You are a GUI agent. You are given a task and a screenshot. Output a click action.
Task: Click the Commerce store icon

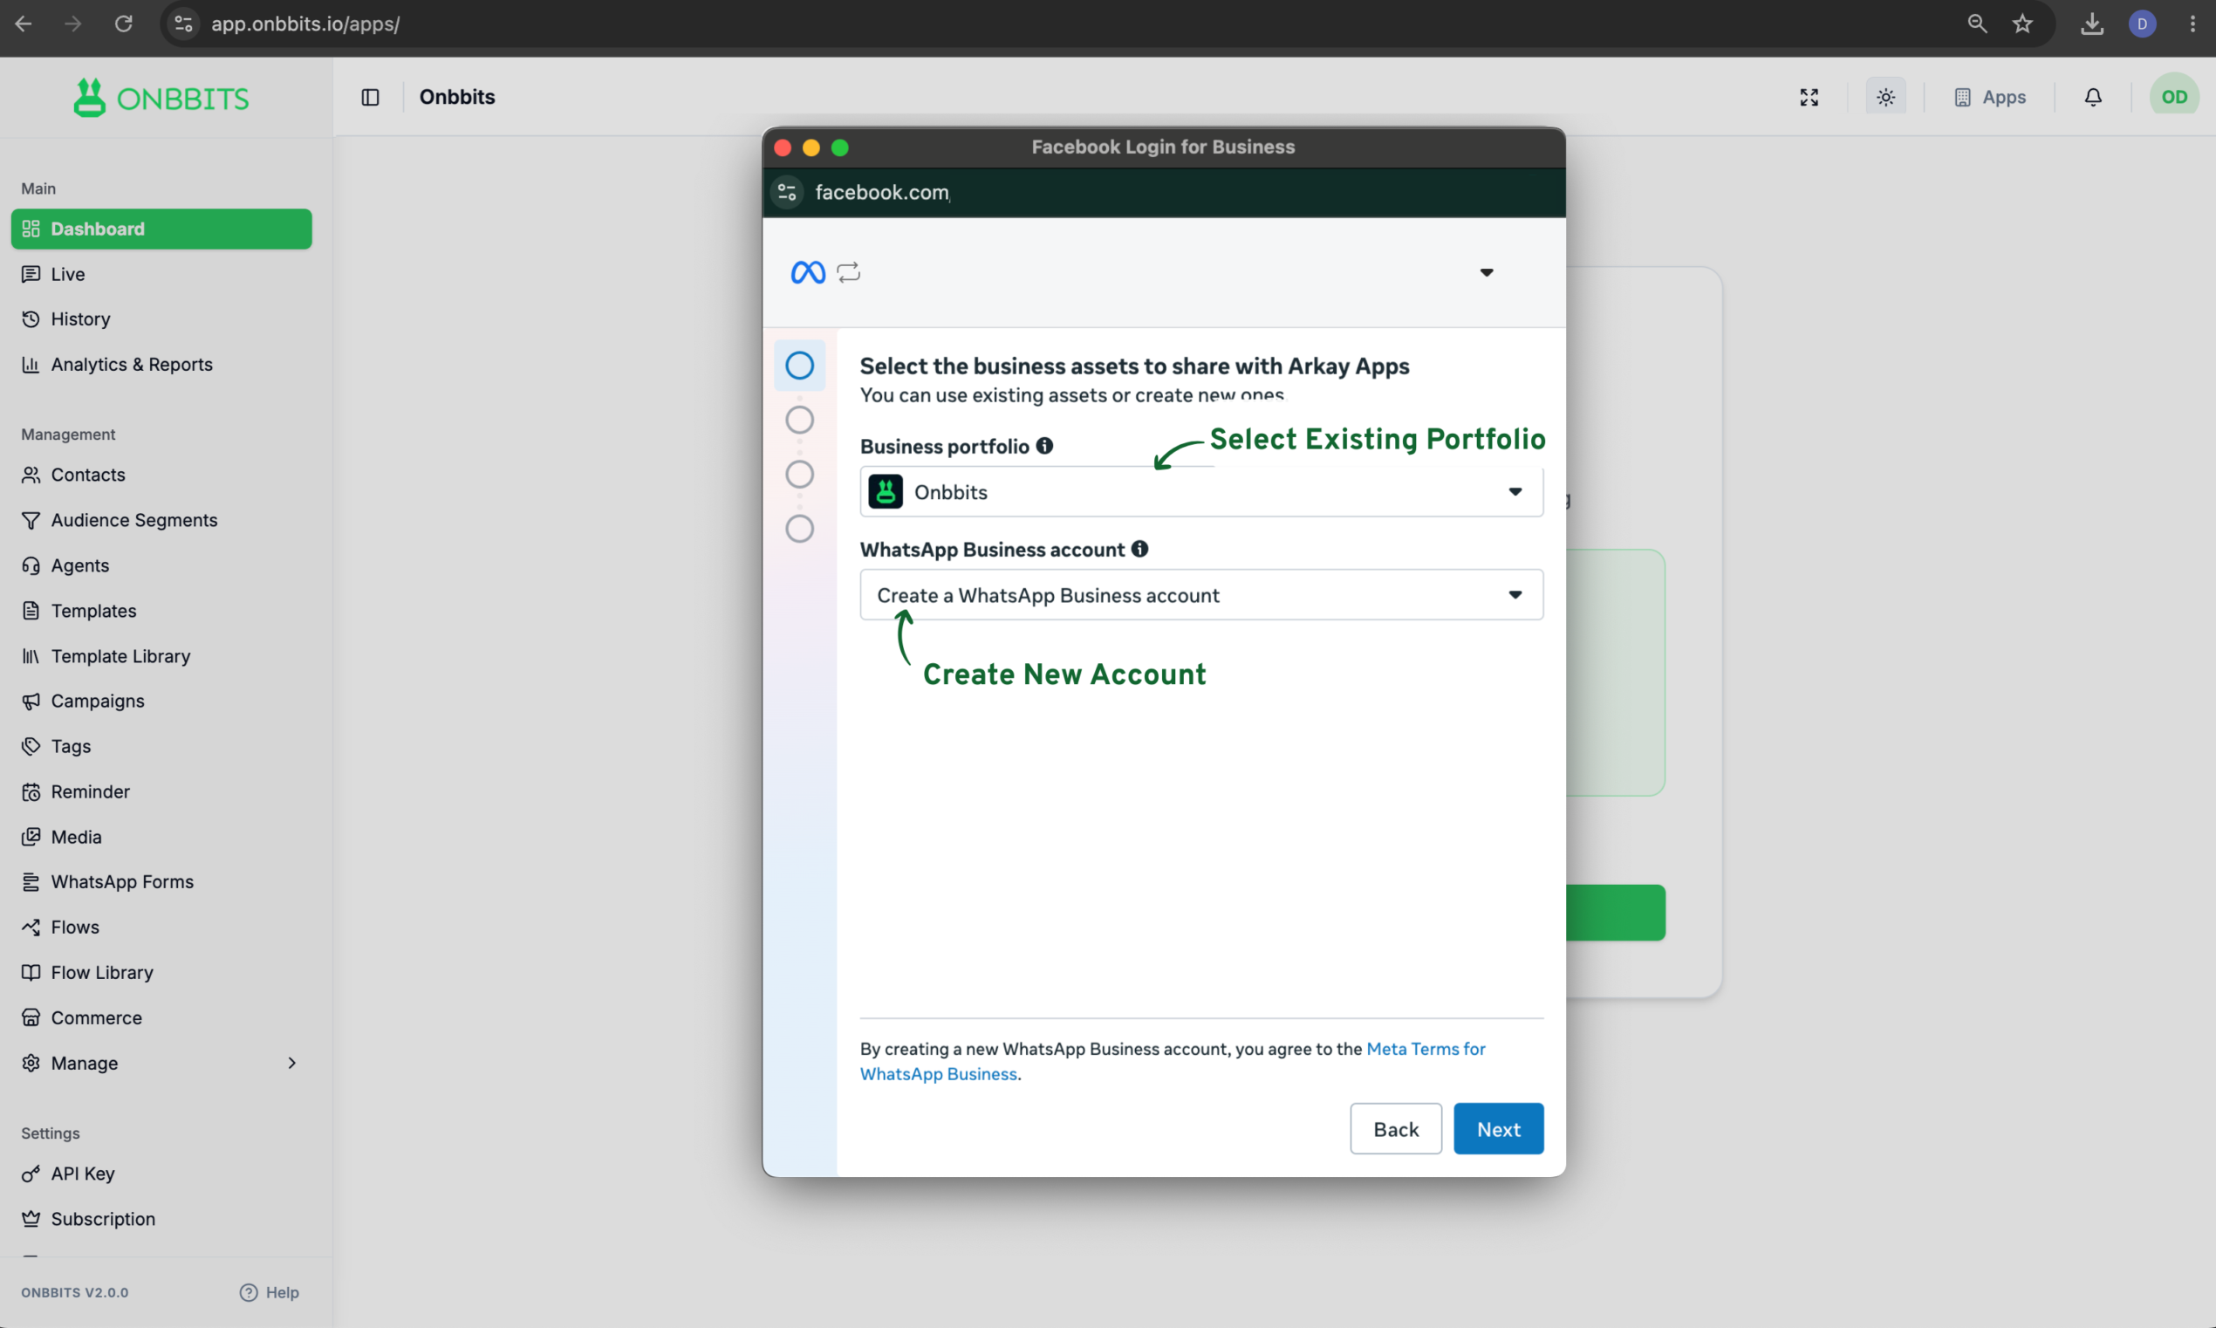pos(31,1017)
